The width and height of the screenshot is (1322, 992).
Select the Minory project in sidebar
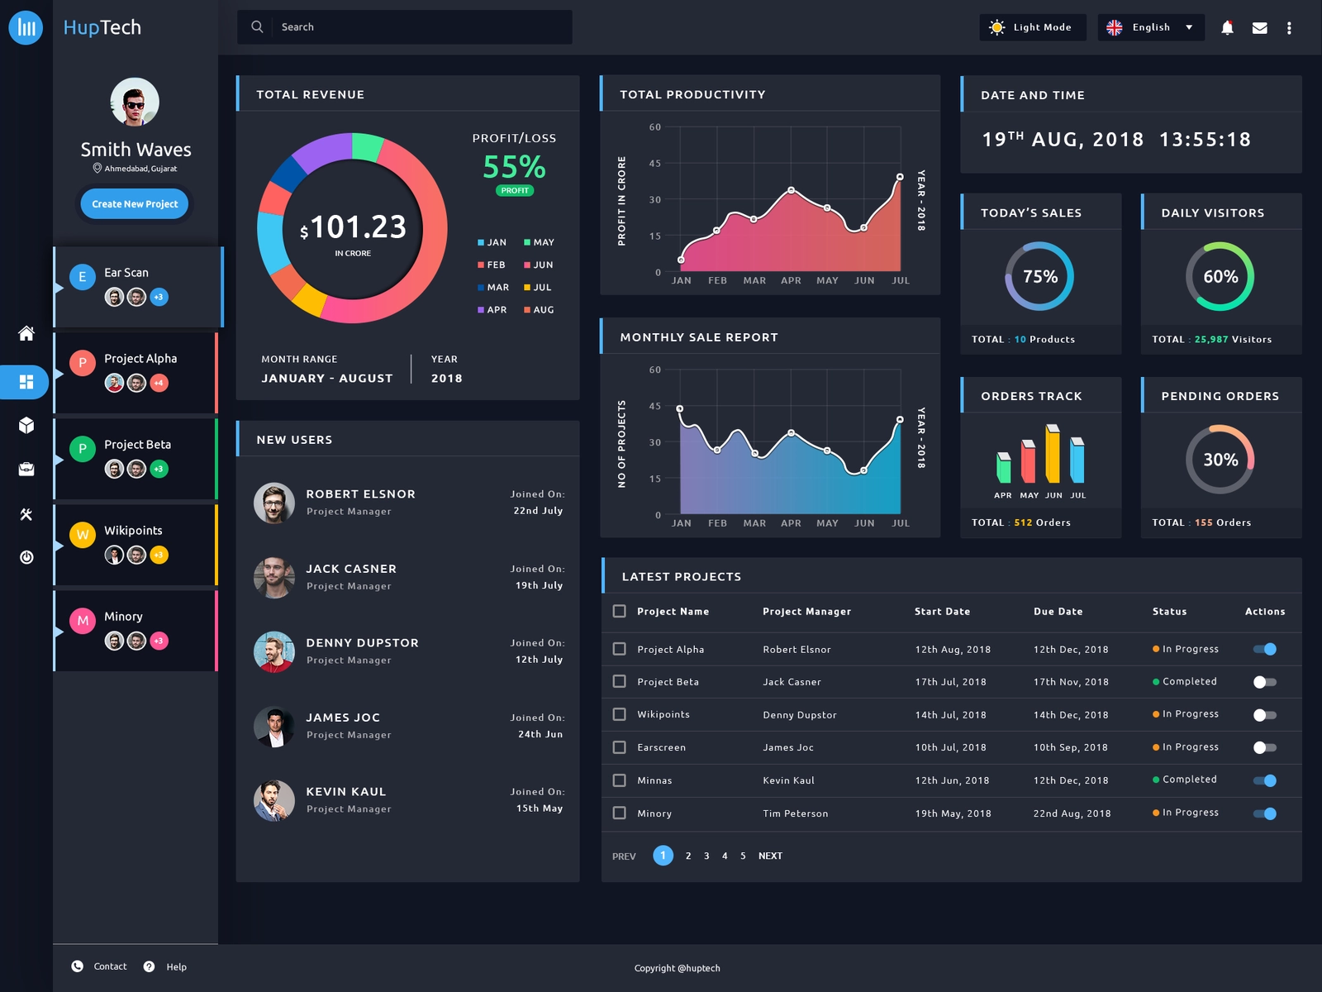tap(136, 630)
